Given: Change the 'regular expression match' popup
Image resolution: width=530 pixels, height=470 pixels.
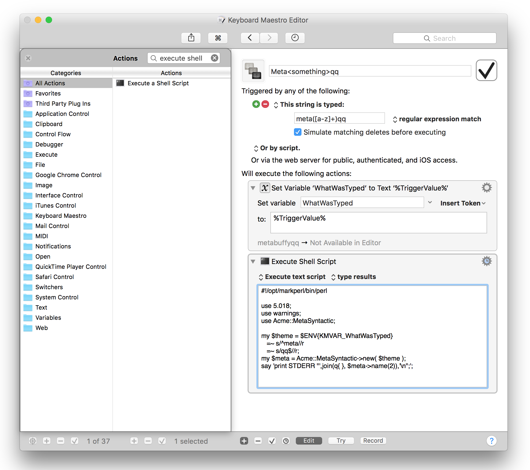Looking at the screenshot, I should [x=437, y=119].
